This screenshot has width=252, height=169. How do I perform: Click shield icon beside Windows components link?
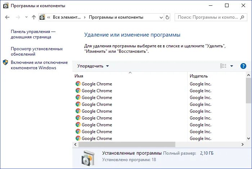(5, 62)
